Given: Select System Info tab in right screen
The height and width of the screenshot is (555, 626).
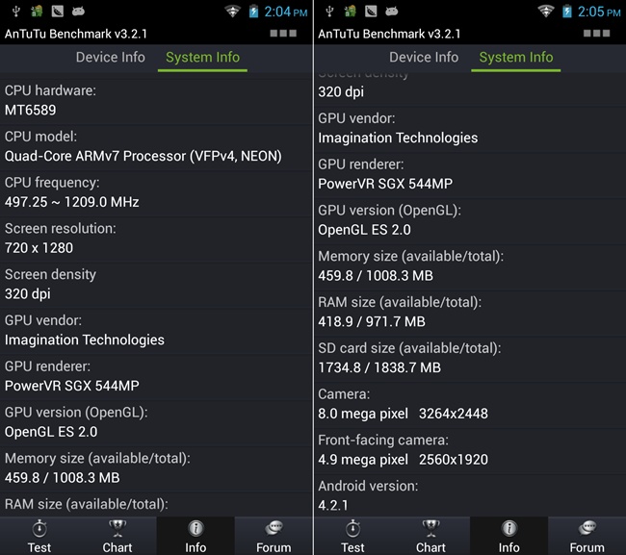Looking at the screenshot, I should click(x=516, y=58).
